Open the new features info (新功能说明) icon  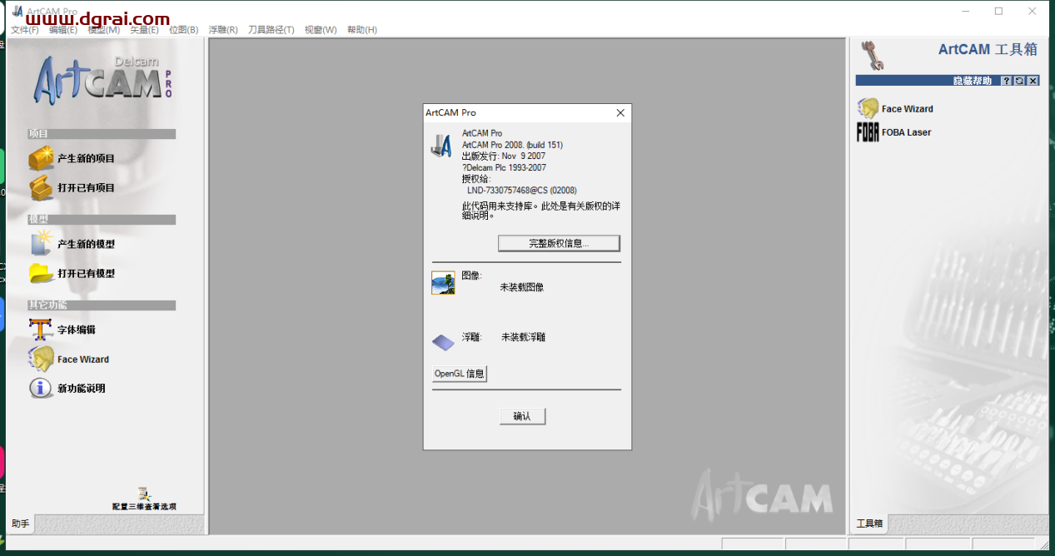pyautogui.click(x=41, y=388)
